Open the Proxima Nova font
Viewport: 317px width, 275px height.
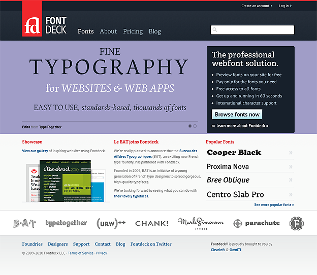(228, 166)
